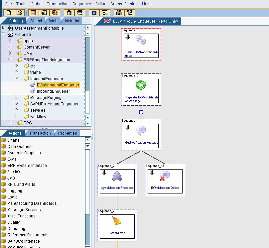Select the InboundEnqueuer transaction in tree
Image resolution: width=269 pixels, height=248 pixels.
point(53,91)
